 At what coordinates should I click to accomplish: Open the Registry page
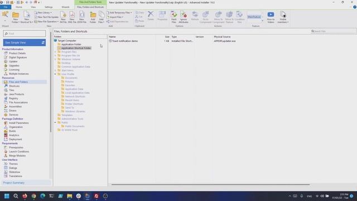point(13,98)
